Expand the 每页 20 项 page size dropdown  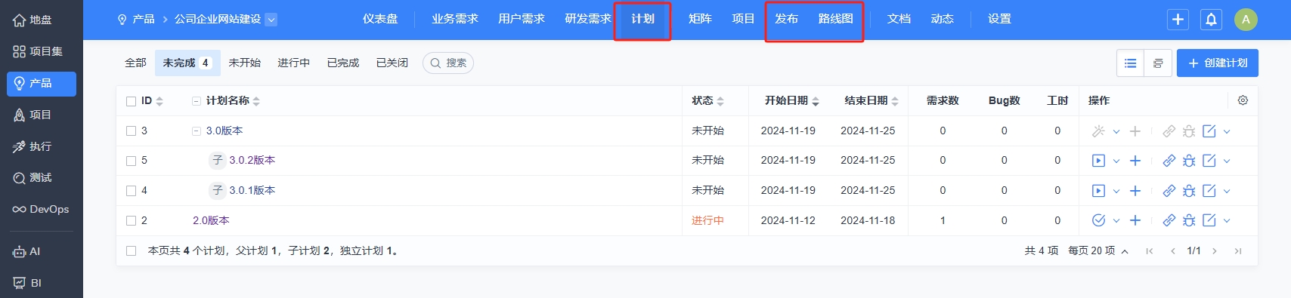pos(1098,250)
